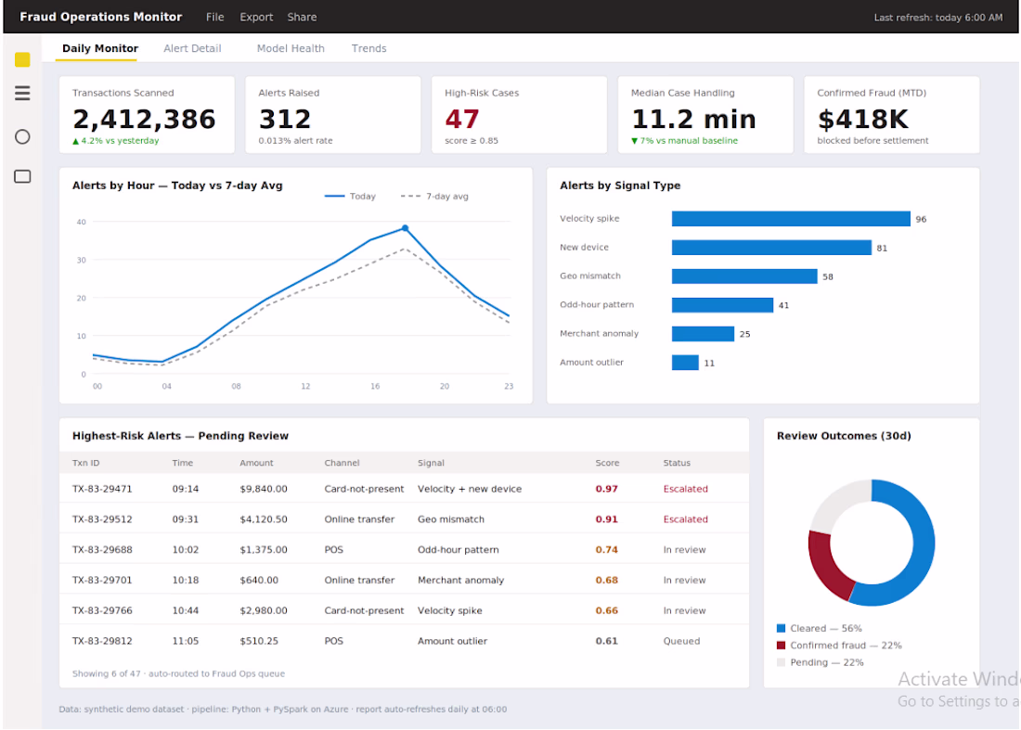The height and width of the screenshot is (730, 1021).
Task: Click the Geo mismatch bar
Action: click(744, 275)
